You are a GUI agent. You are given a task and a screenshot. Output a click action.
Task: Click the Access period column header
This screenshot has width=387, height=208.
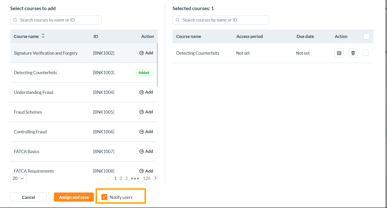(249, 36)
